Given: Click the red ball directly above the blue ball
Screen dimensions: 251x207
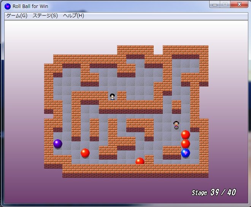Looking at the screenshot, I should tap(186, 144).
